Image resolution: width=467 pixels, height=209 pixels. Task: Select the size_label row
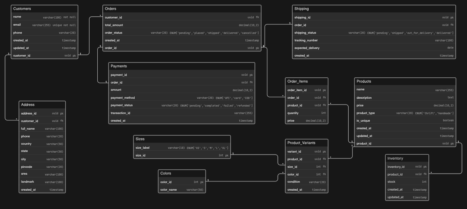[x=182, y=148]
